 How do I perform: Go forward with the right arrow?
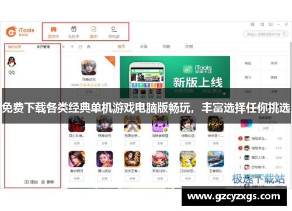point(72,47)
